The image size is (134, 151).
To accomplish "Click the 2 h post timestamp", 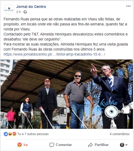I will [x=19, y=12].
